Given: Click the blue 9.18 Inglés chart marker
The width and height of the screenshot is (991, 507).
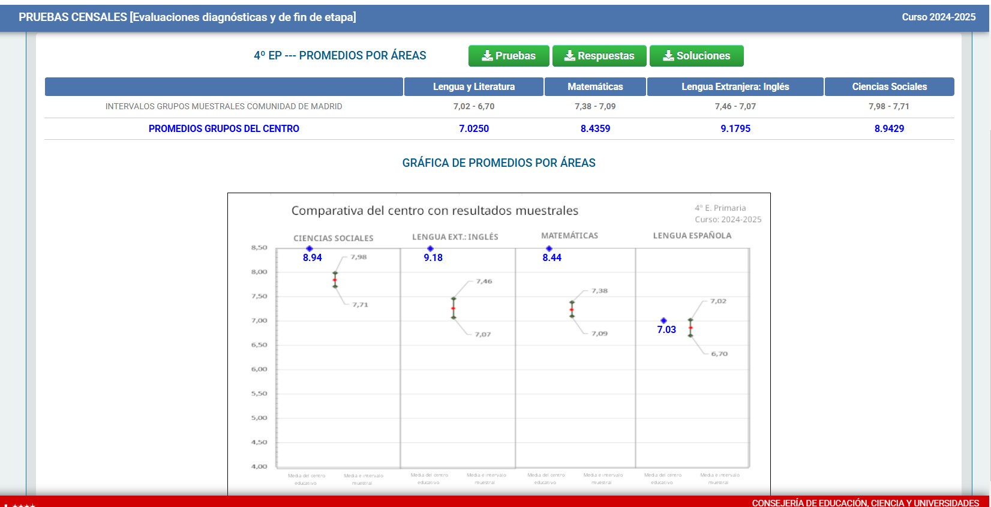Looking at the screenshot, I should [430, 248].
